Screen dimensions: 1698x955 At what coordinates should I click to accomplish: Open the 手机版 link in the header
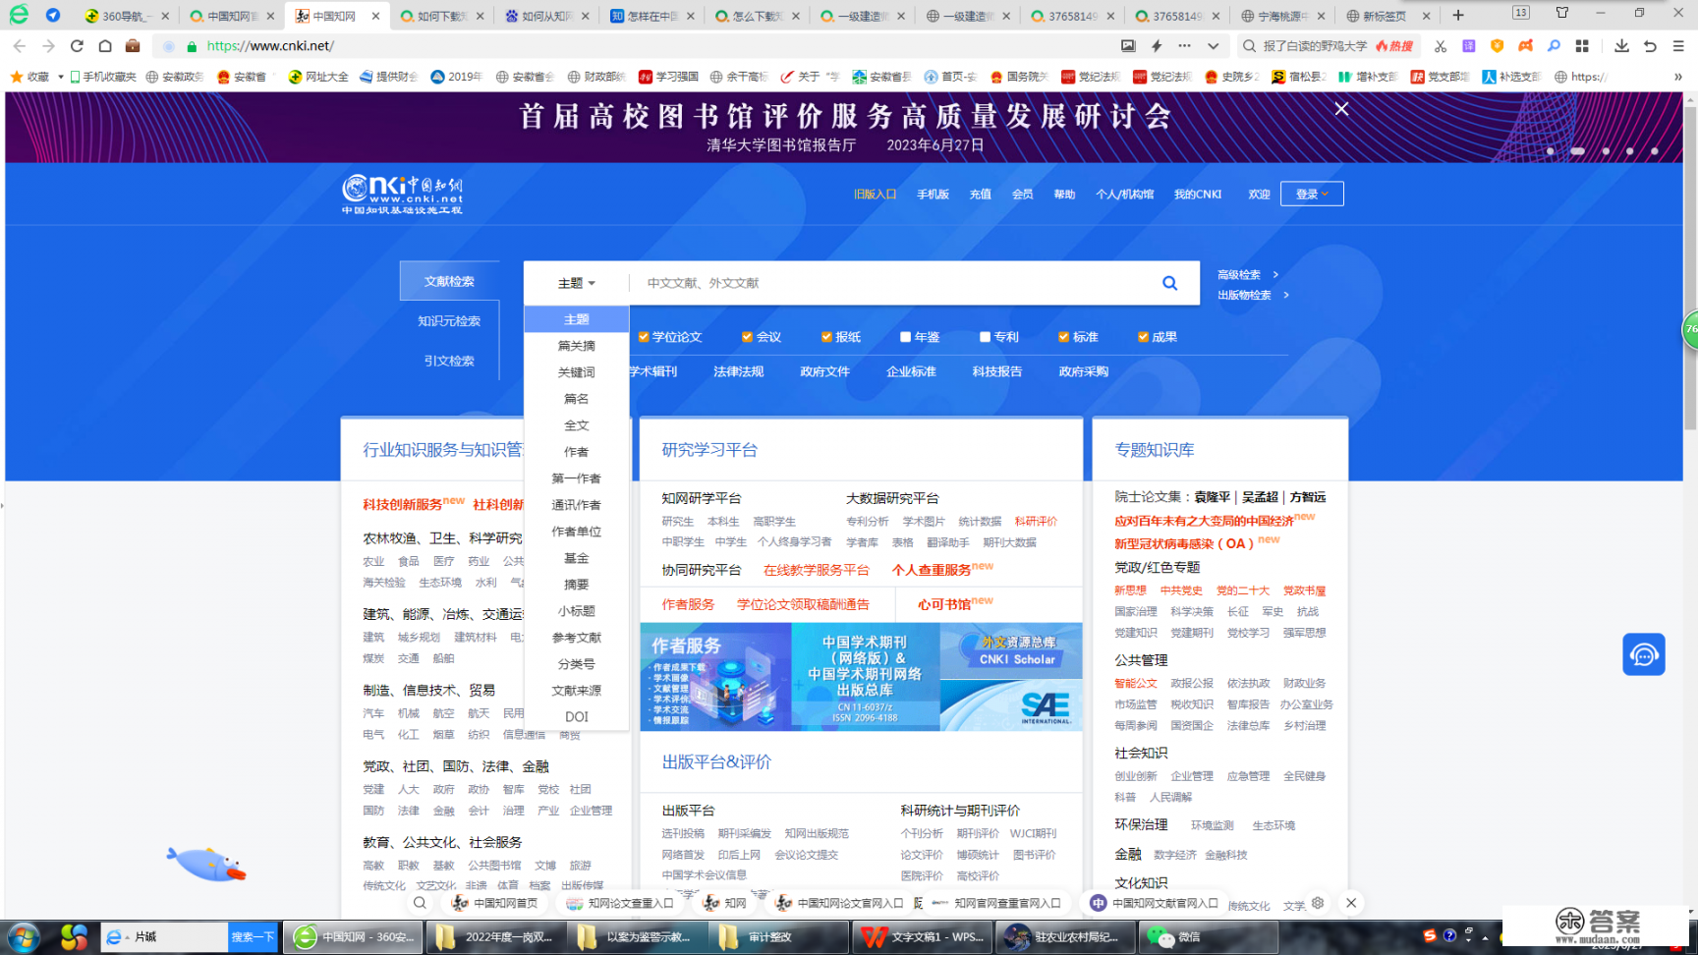pos(933,195)
